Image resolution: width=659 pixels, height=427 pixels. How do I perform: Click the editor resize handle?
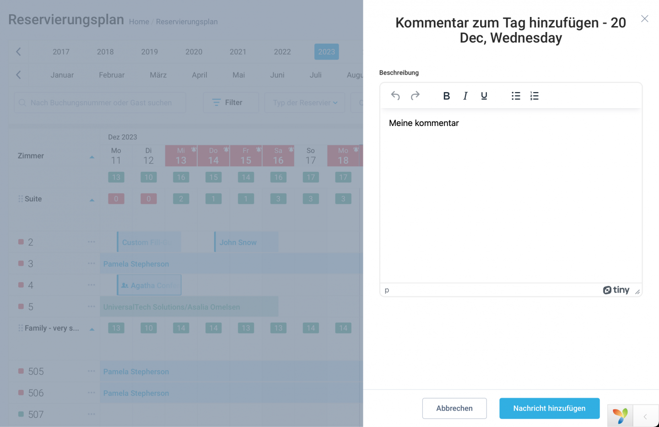[x=637, y=292]
